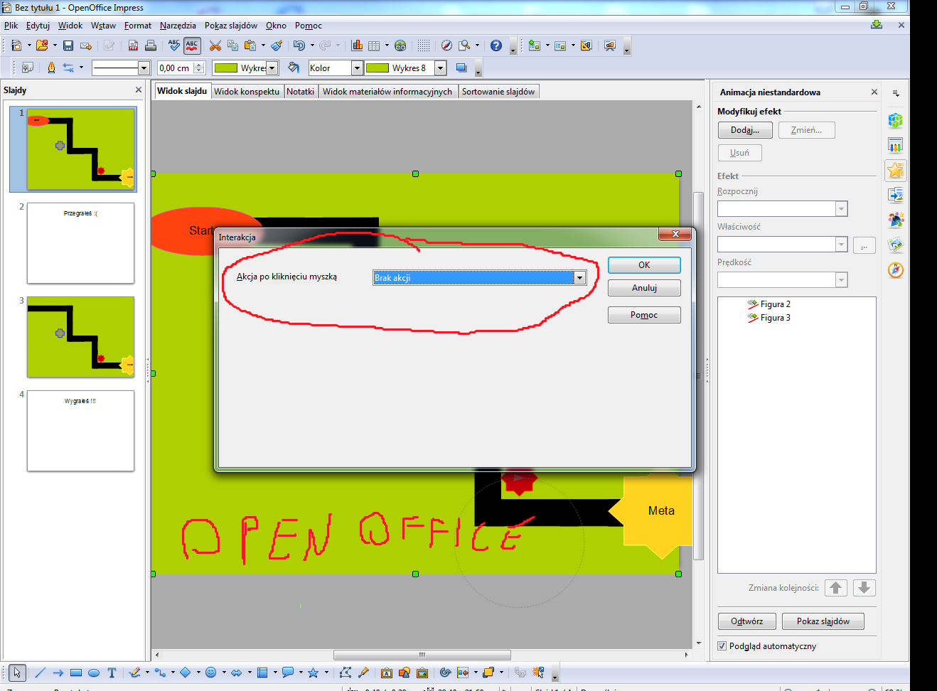The image size is (937, 691).
Task: Toggle the Podgląd automatyczny checkbox
Action: [x=722, y=646]
